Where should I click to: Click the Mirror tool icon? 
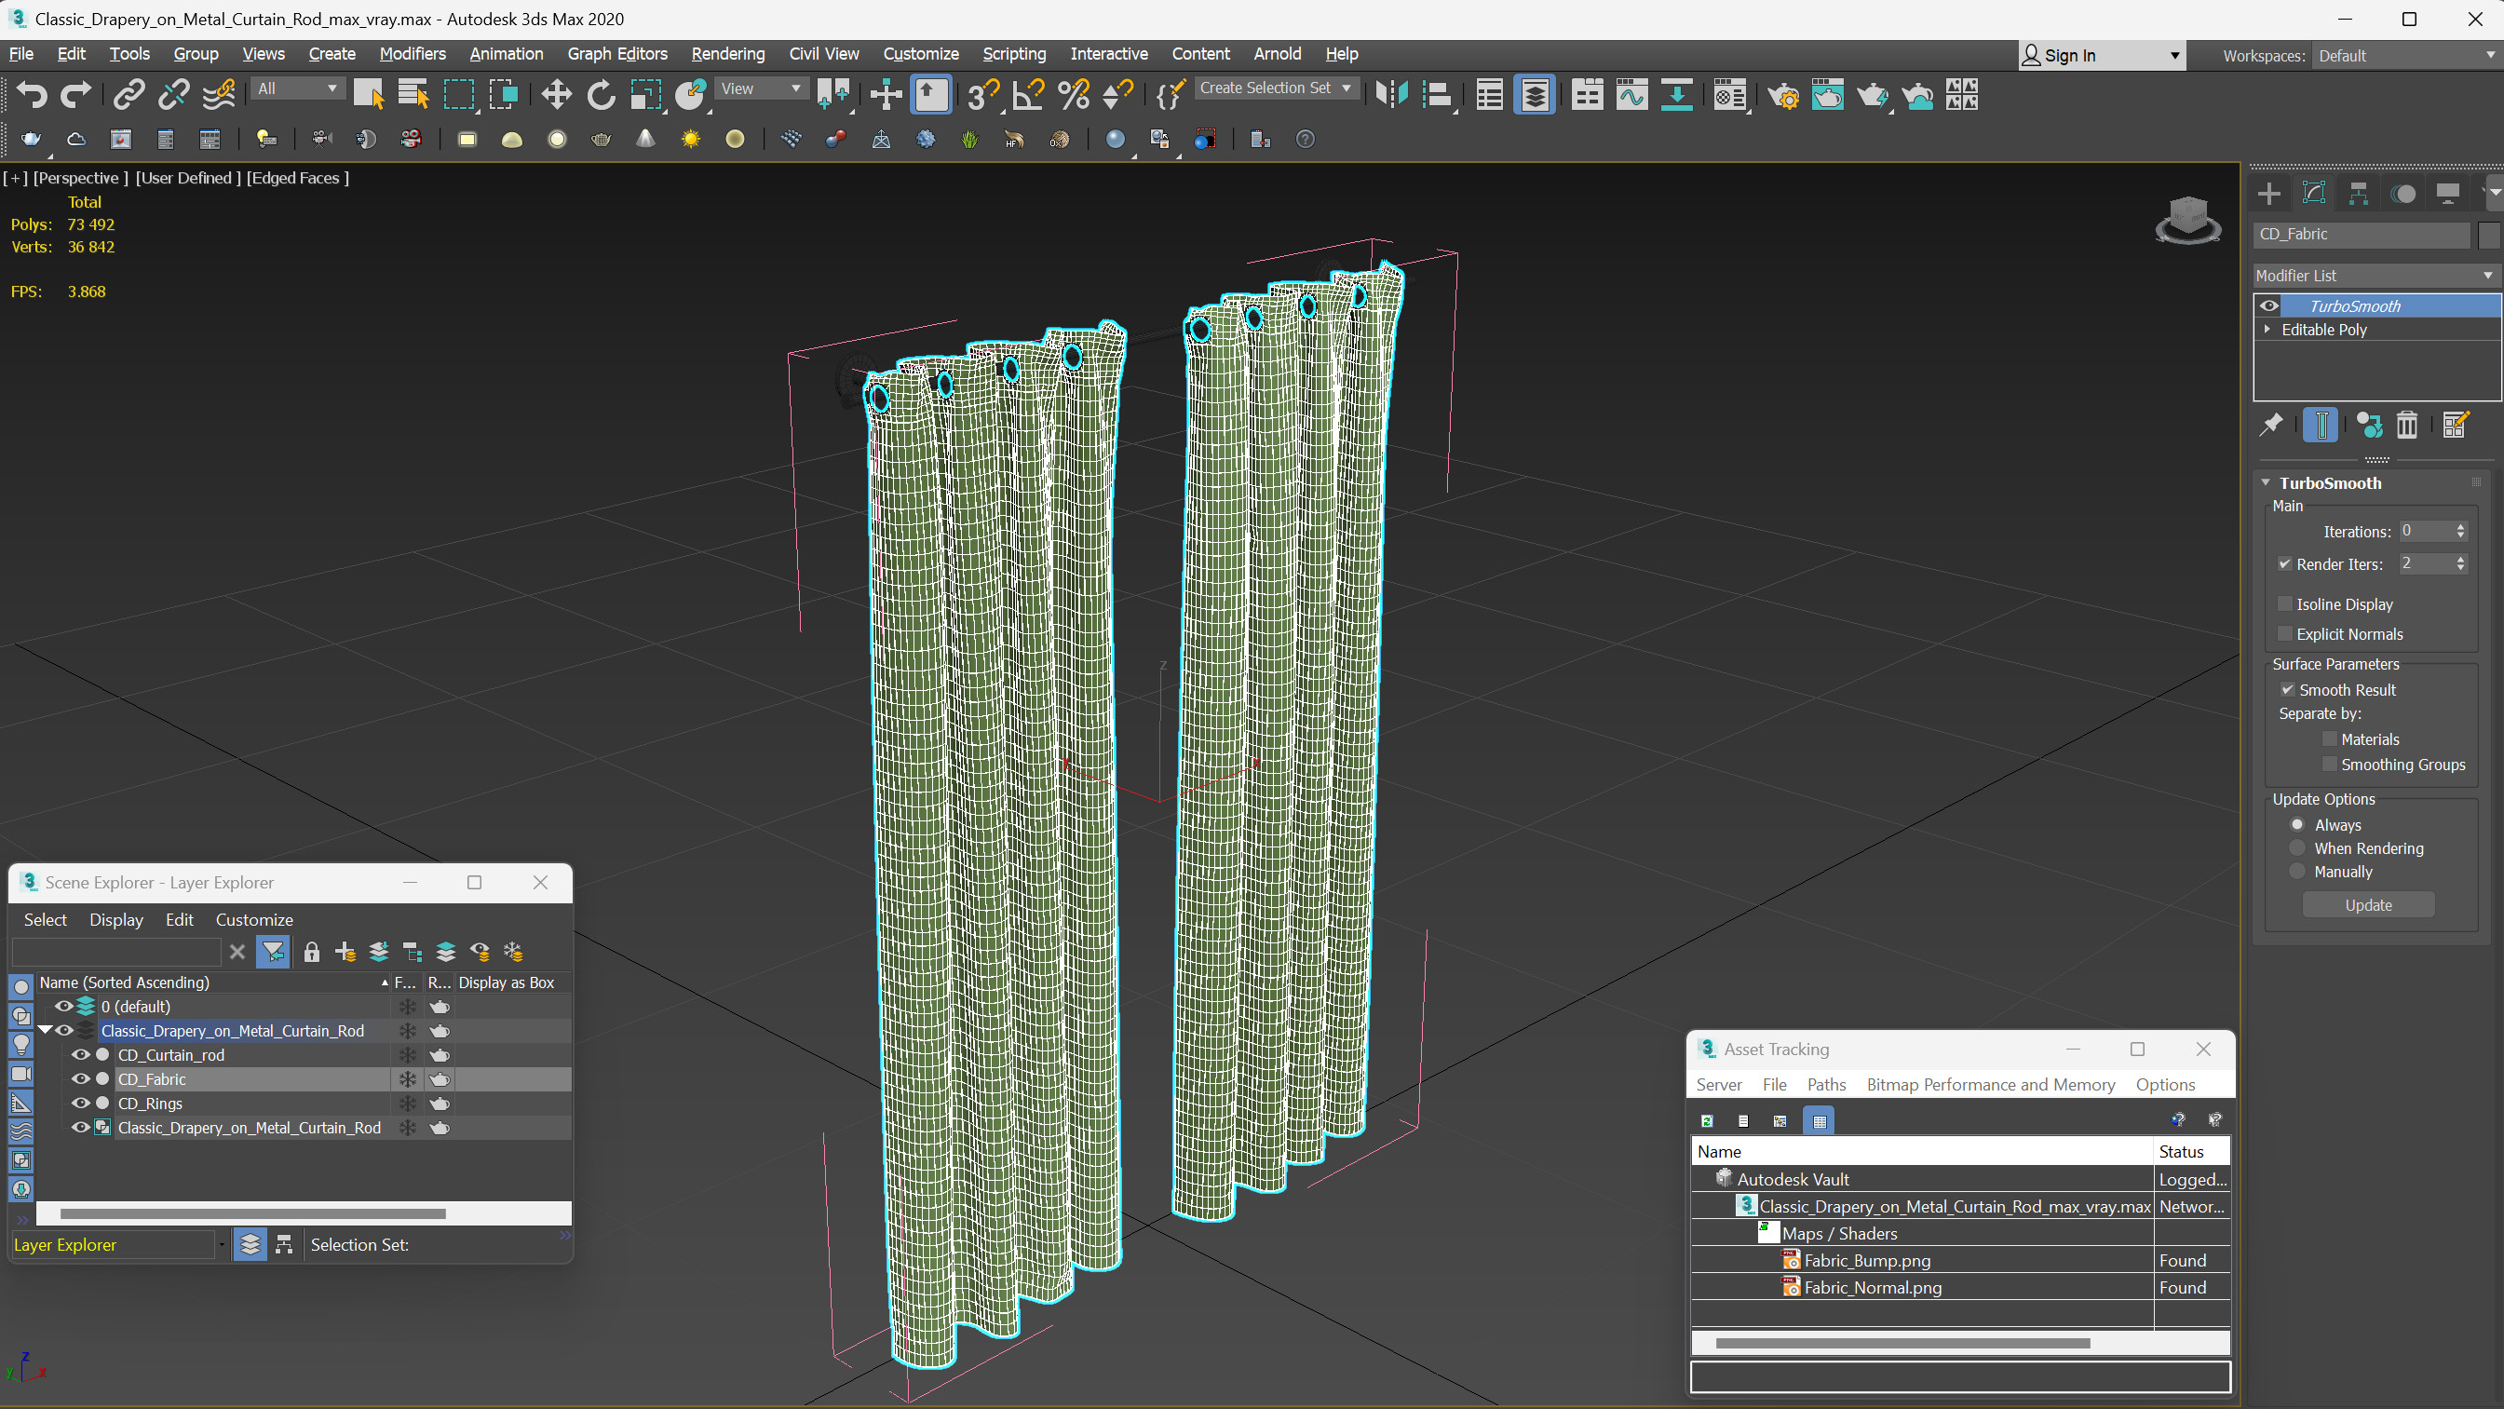coord(1391,94)
